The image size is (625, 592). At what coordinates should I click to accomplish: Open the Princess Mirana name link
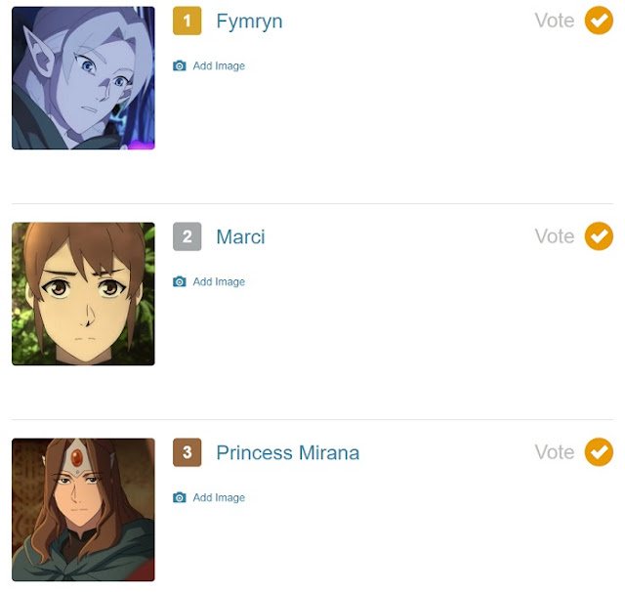click(288, 453)
